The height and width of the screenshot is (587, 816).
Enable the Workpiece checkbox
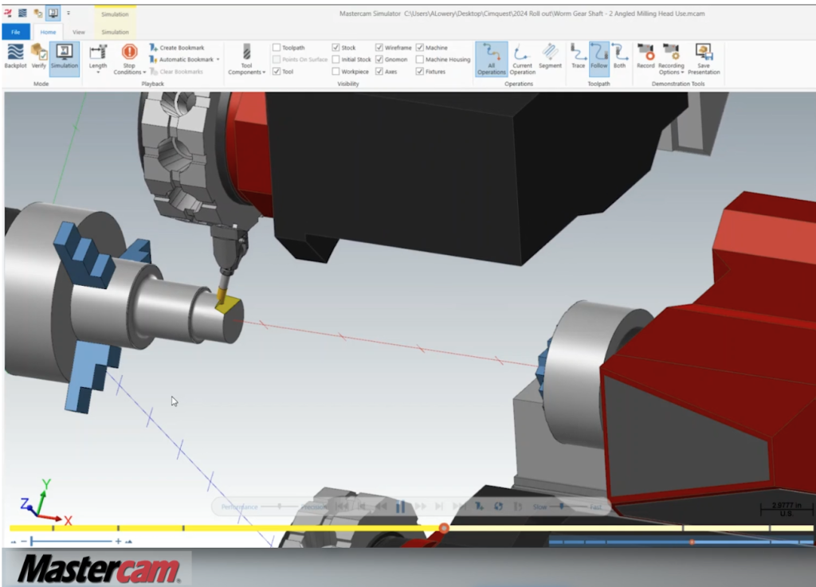pyautogui.click(x=335, y=71)
